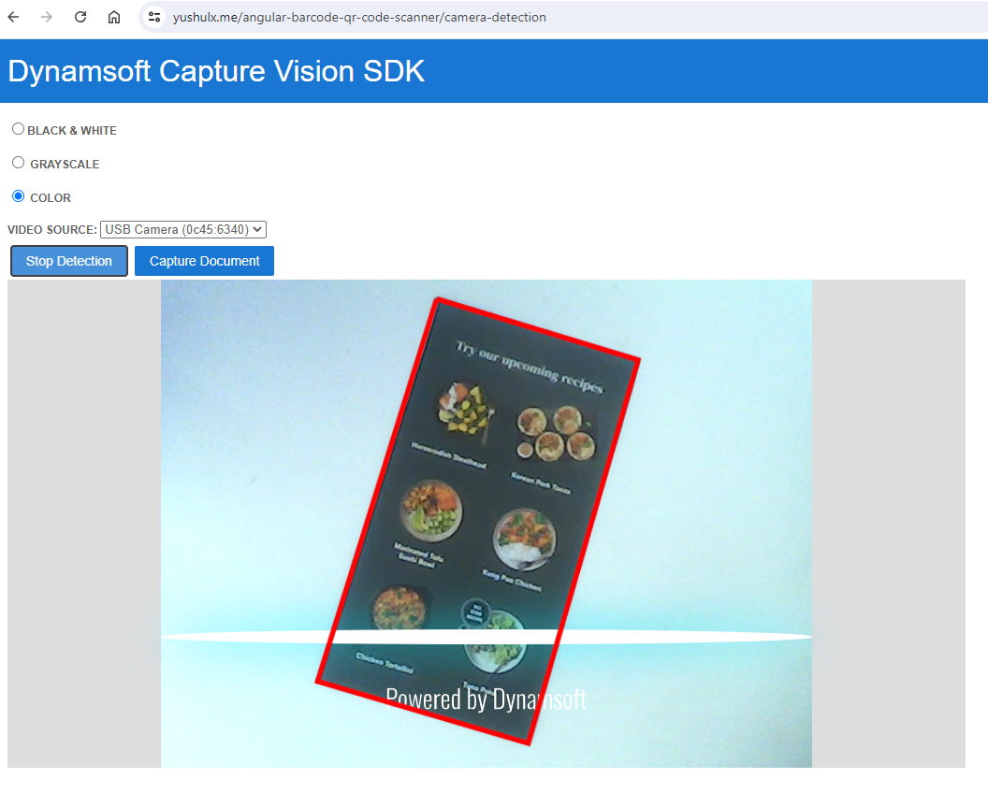Click the browser forward arrow
The height and width of the screenshot is (808, 988).
(47, 17)
